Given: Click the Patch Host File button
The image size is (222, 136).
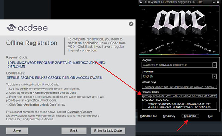Looking at the screenshot, I should pyautogui.click(x=148, y=116).
